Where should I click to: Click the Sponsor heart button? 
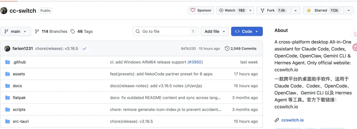[x=201, y=11]
